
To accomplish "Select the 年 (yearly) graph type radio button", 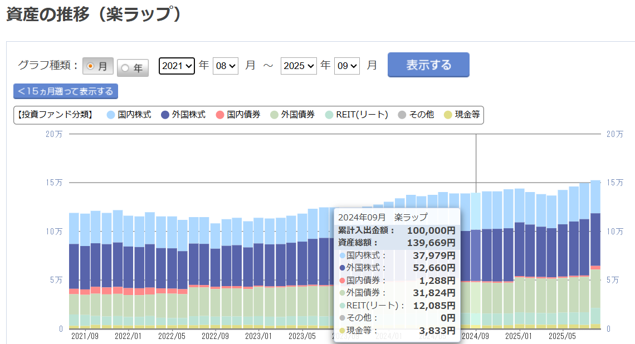I will tap(133, 68).
